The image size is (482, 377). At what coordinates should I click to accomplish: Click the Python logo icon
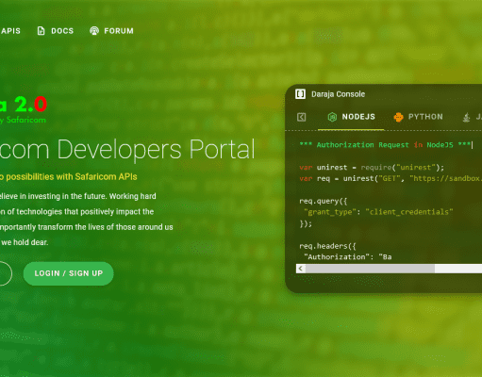pyautogui.click(x=398, y=117)
